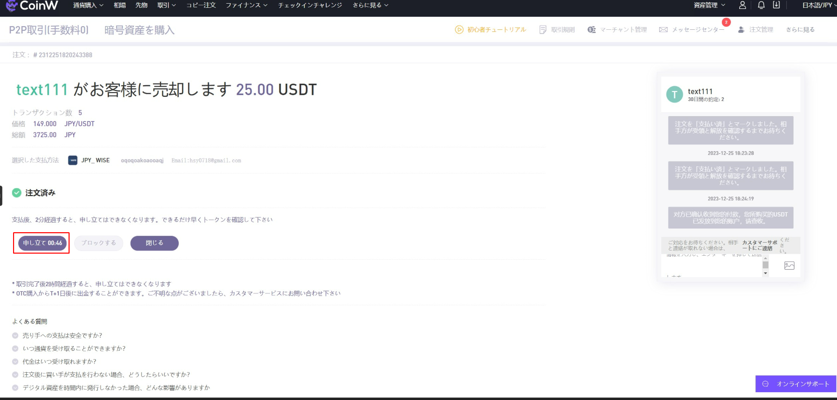
Task: Expand the 取引 trade dropdown
Action: 166,5
